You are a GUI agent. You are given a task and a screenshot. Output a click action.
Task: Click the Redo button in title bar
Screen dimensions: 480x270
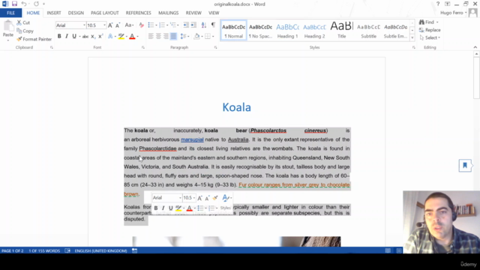click(36, 4)
